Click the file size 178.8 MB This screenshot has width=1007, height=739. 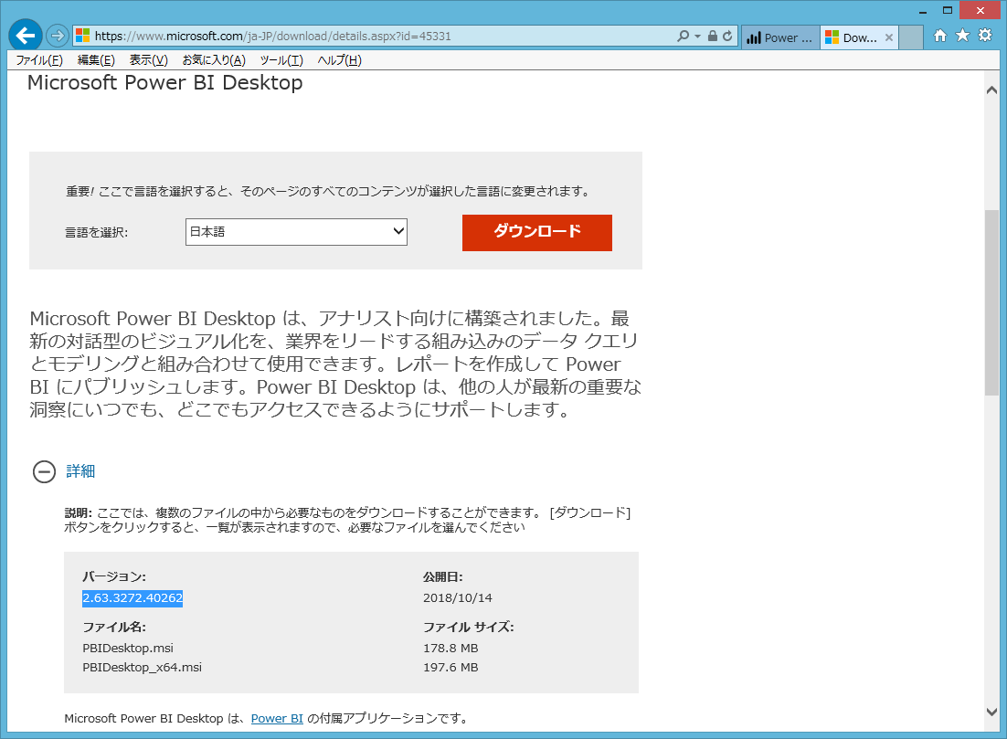pos(450,648)
